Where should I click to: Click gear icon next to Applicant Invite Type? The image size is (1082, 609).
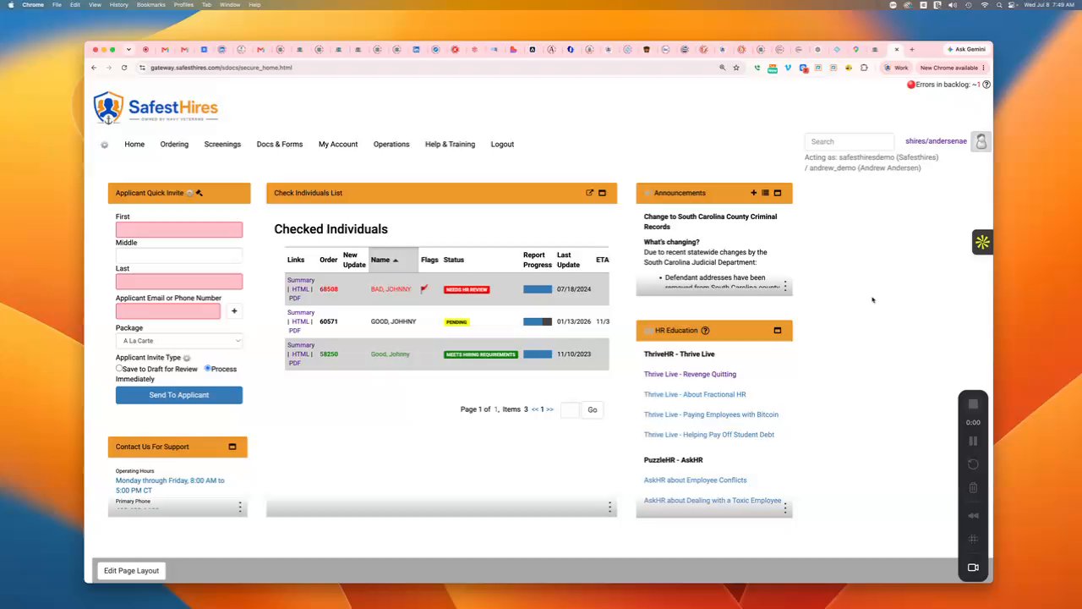[x=187, y=359]
